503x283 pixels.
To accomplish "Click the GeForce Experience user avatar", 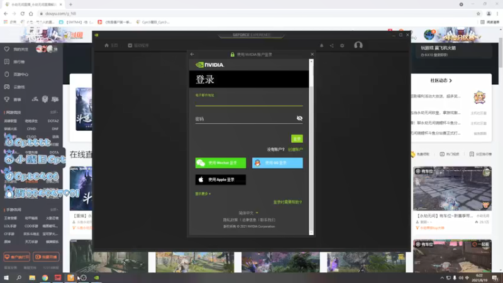I will 358,45.
